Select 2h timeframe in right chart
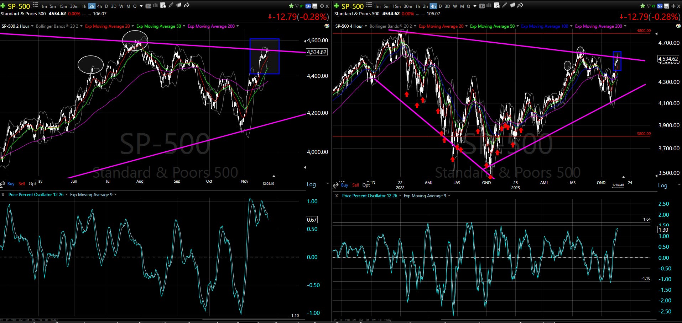 point(425,6)
